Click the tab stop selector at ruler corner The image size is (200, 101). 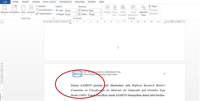tap(2, 22)
